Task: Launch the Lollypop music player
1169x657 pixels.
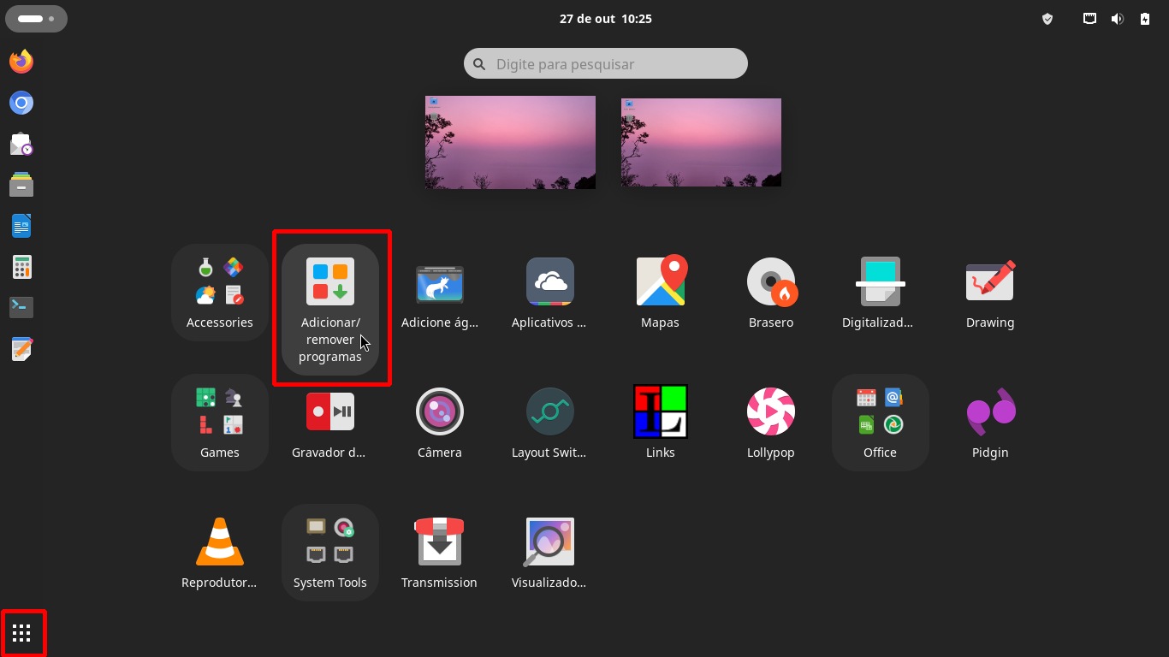Action: 770,412
